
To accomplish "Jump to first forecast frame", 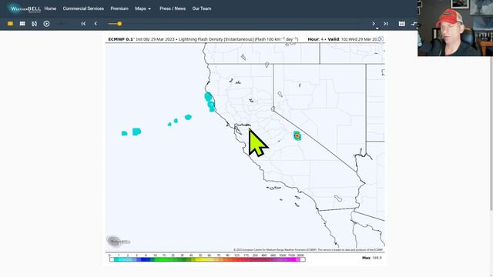I will (x=83, y=24).
